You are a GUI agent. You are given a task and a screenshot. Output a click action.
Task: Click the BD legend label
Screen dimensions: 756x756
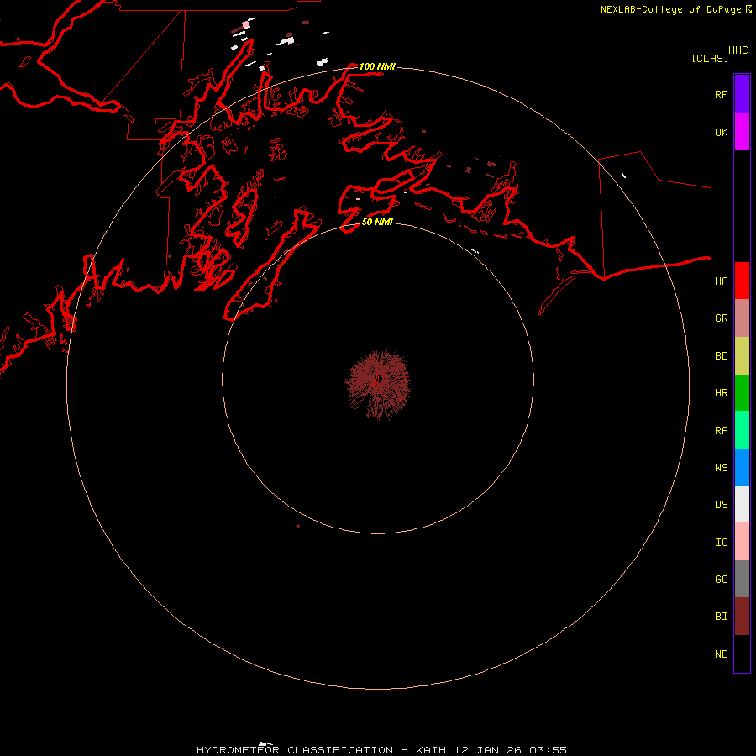pyautogui.click(x=721, y=356)
